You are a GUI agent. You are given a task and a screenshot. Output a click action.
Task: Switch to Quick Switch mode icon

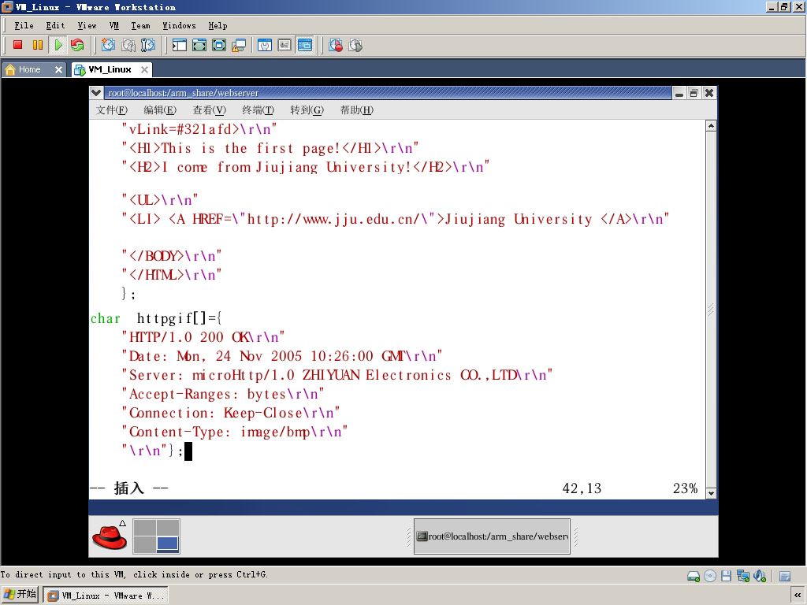pos(199,45)
